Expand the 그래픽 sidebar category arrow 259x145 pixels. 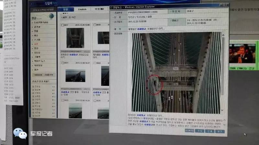pyautogui.click(x=33, y=57)
